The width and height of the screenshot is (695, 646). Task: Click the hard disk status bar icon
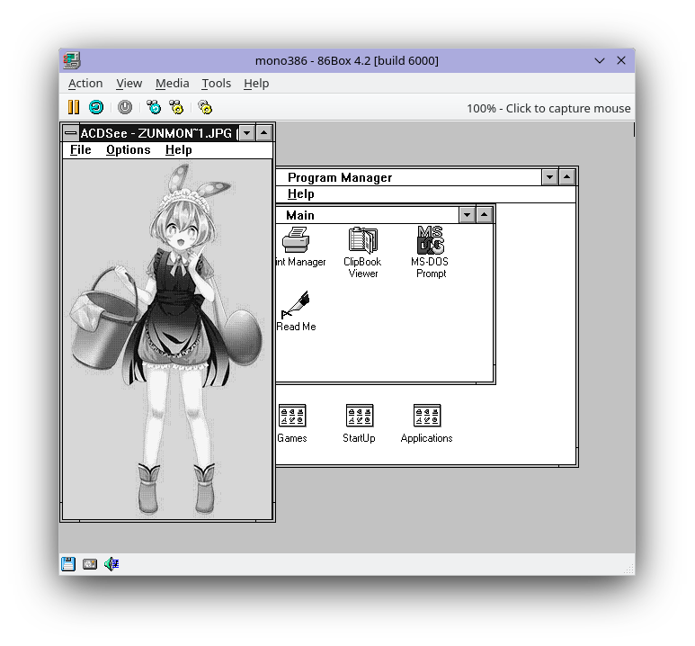tap(90, 564)
